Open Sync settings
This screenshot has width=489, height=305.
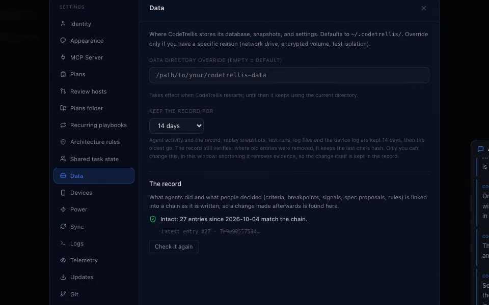pos(94,226)
